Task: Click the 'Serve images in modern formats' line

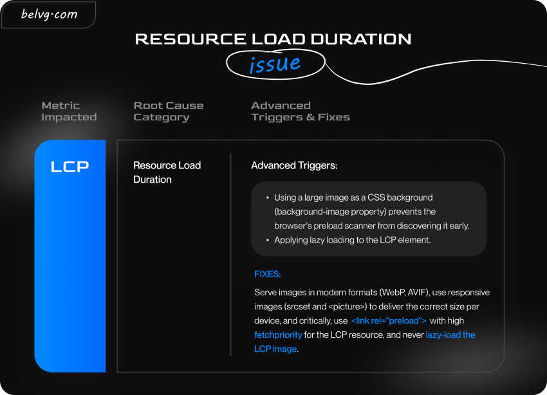Action: click(372, 292)
